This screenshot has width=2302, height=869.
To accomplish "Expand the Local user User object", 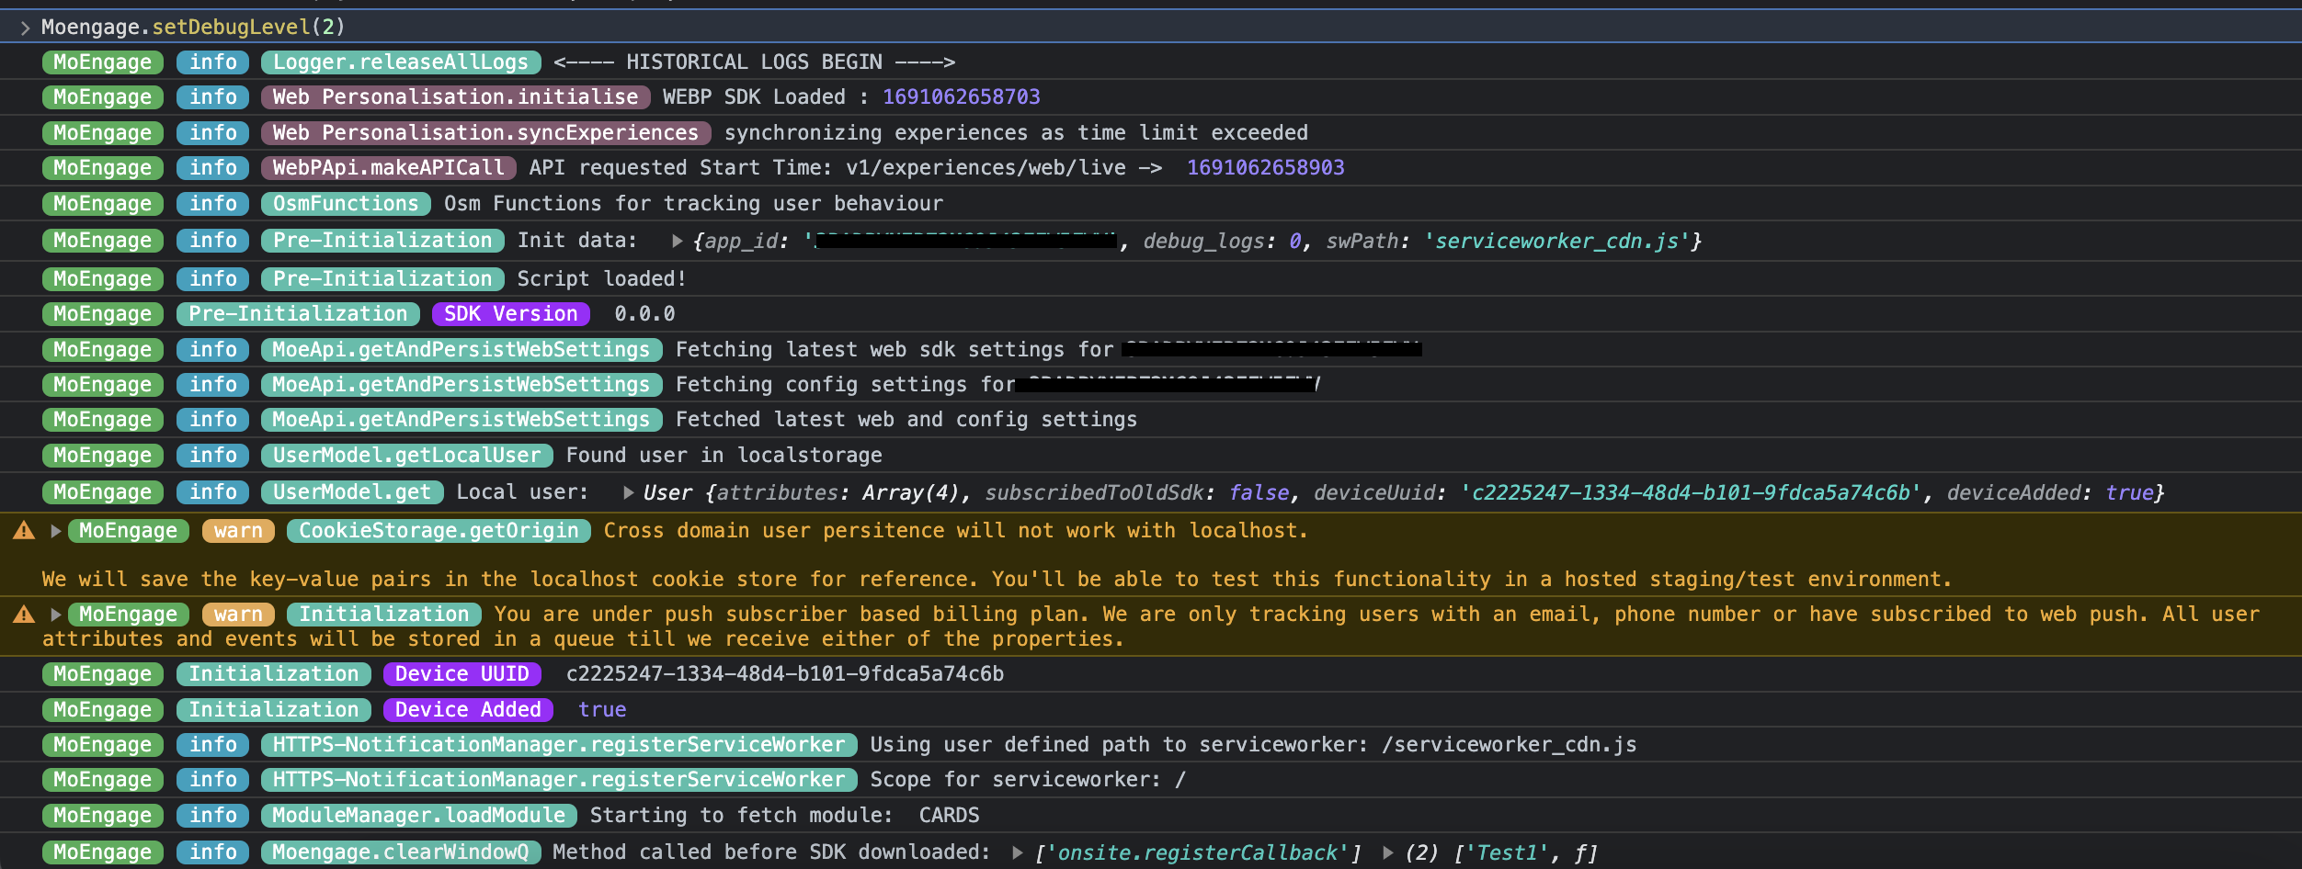I will pyautogui.click(x=629, y=492).
